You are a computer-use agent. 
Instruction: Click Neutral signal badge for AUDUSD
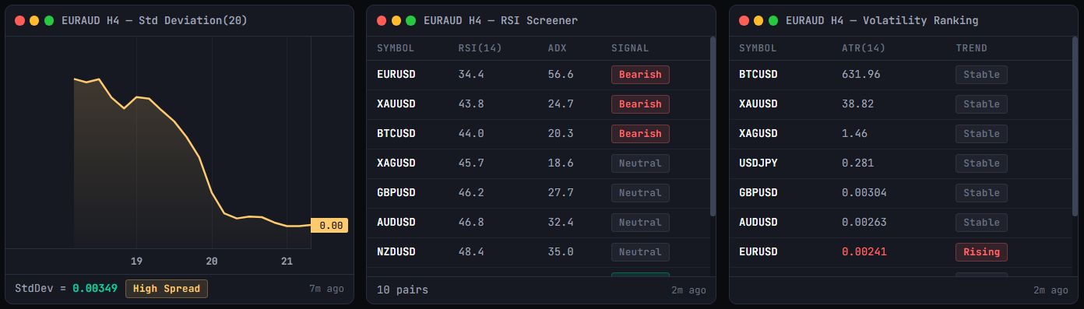[x=640, y=223]
